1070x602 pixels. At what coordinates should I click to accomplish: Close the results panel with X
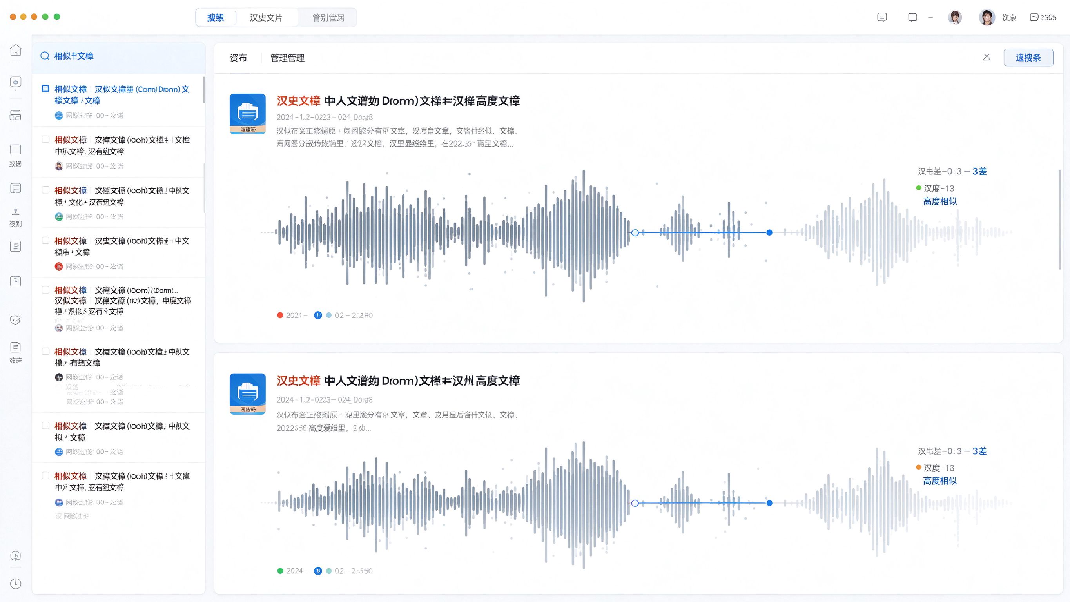coord(987,57)
